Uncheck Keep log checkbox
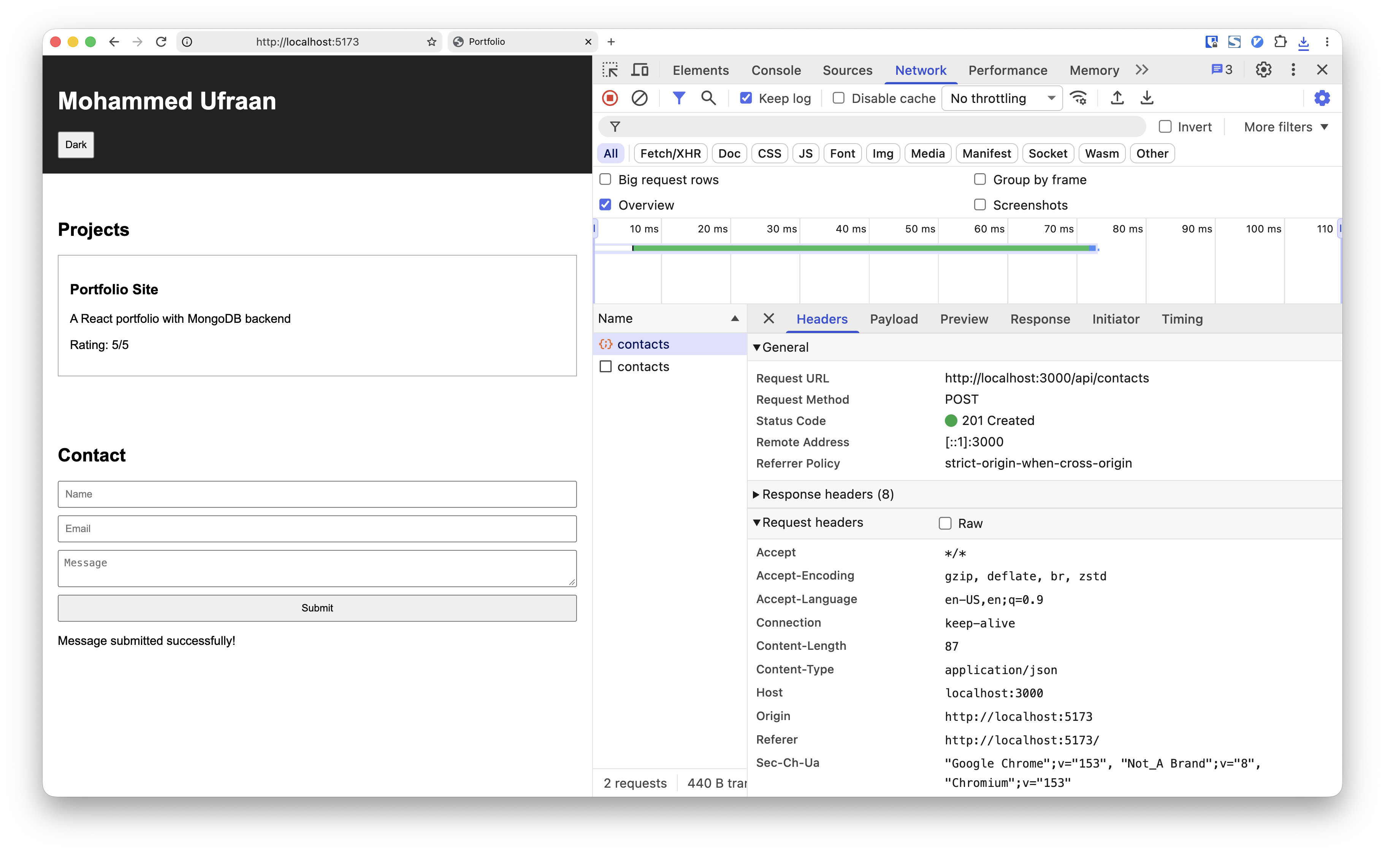 tap(745, 98)
